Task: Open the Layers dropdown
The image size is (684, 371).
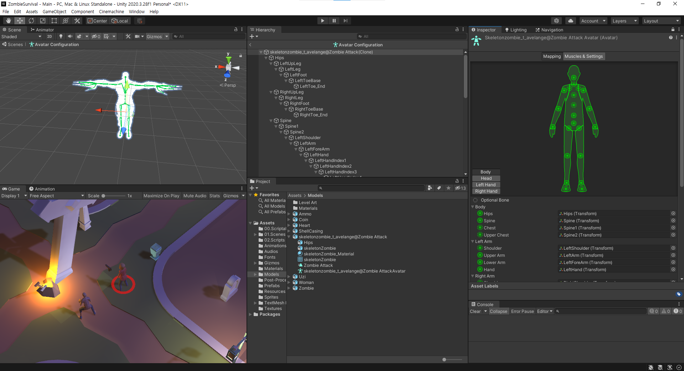Action: [x=625, y=21]
